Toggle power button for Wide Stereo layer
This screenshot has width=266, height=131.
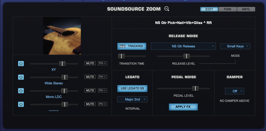pyautogui.click(x=21, y=77)
